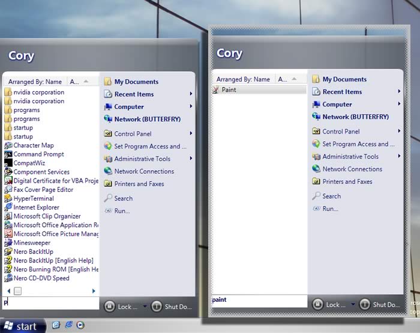
Task: Click Run... in program-list Start menu
Action: point(117,211)
